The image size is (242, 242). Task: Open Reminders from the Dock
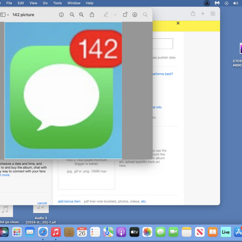point(95,232)
